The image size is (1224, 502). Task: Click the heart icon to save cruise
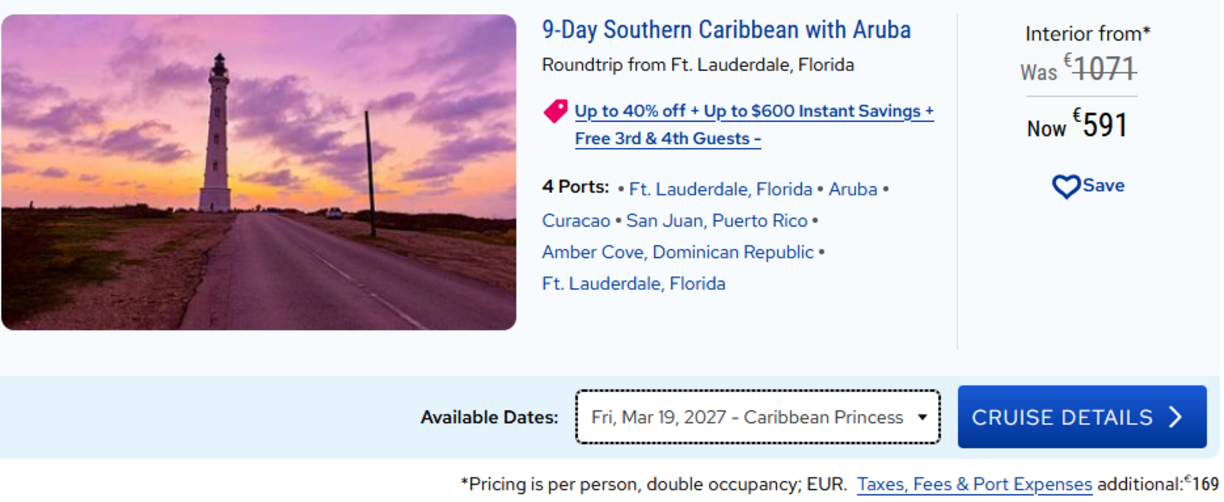1066,186
